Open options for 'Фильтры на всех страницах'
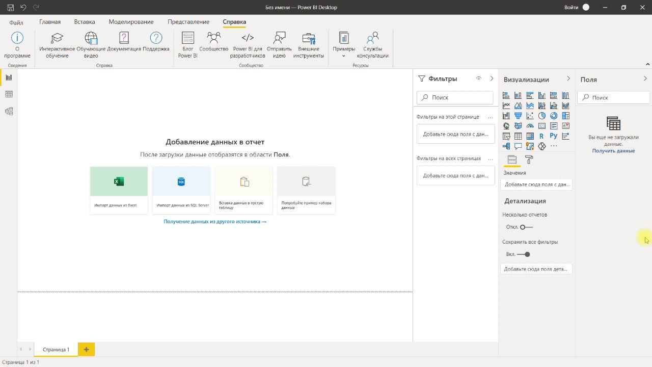This screenshot has height=367, width=652. [x=491, y=159]
